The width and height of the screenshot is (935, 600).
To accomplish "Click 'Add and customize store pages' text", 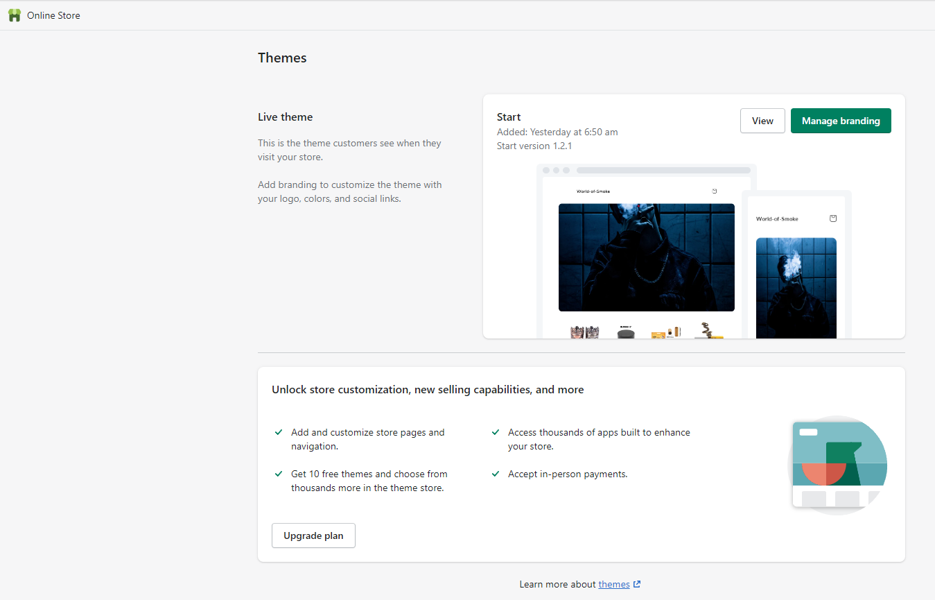I will (x=368, y=439).
